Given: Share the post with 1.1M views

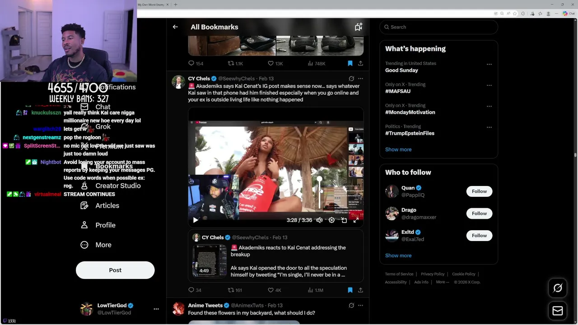Looking at the screenshot, I should tap(360, 290).
